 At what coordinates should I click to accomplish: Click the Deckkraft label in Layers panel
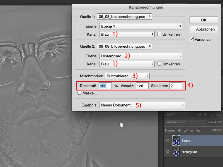pyautogui.click(x=215, y=122)
